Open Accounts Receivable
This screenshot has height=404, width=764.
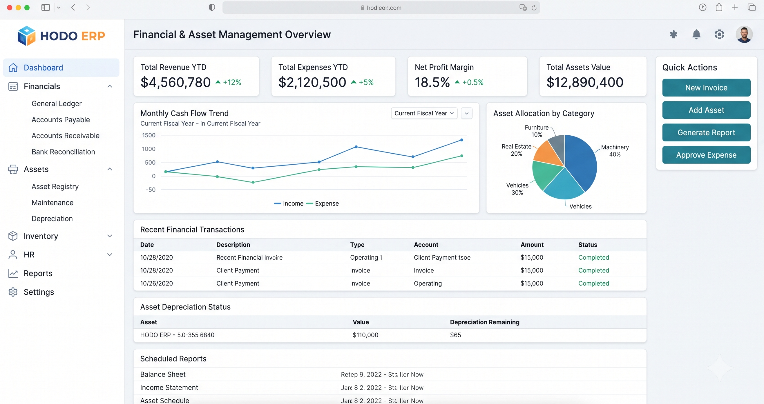(x=66, y=136)
